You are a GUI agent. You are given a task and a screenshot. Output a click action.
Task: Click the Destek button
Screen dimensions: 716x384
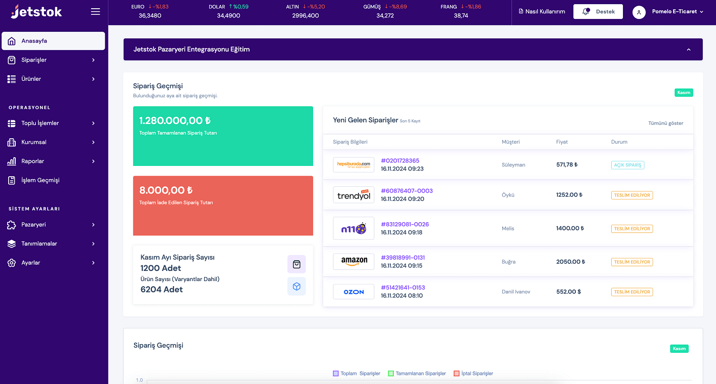tap(598, 11)
